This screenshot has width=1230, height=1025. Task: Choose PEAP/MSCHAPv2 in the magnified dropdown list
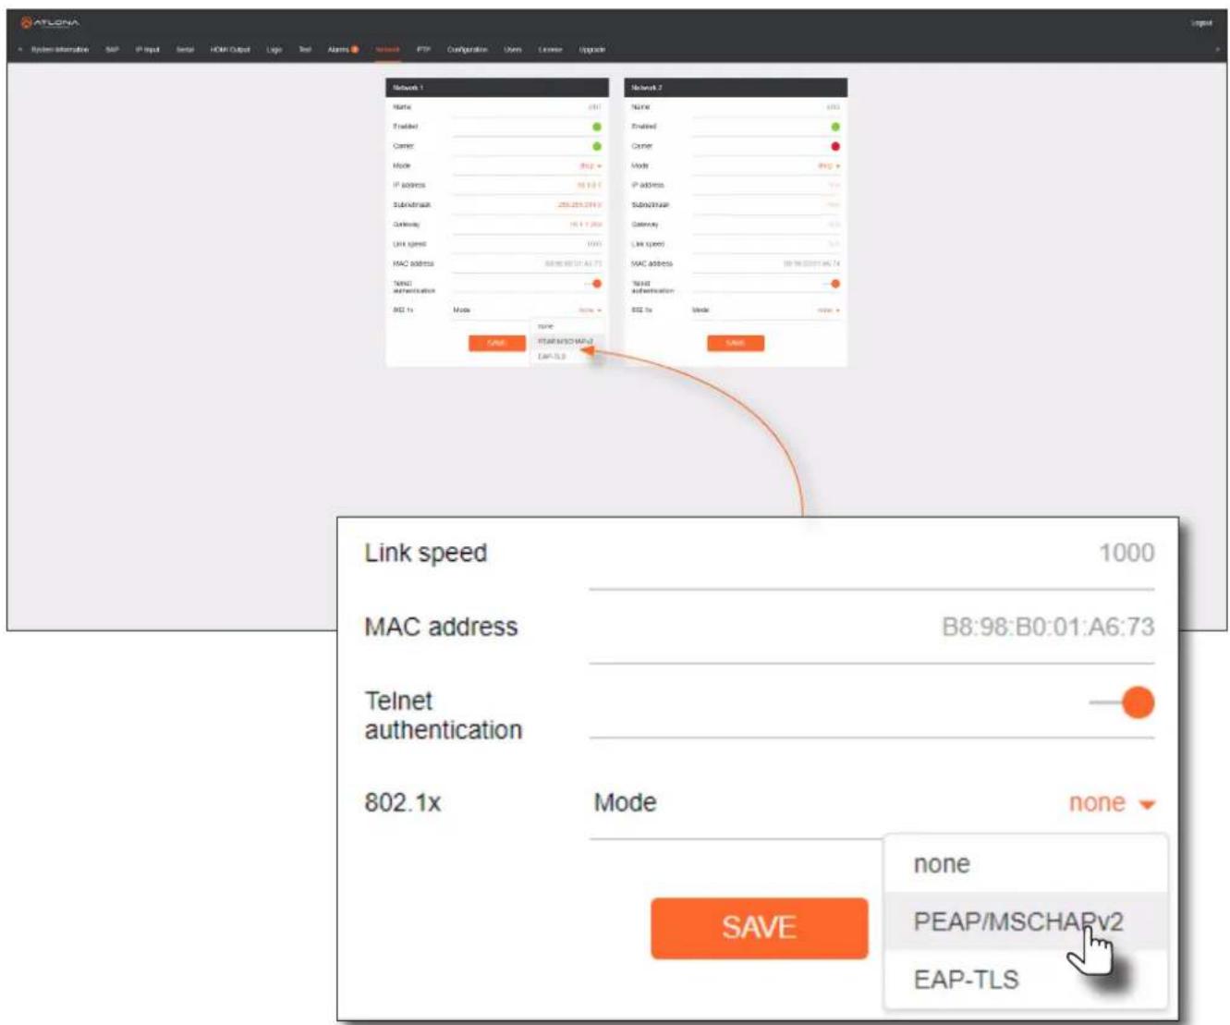[1026, 921]
